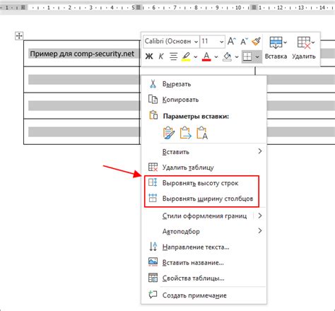Increase font size with the larger A icon
335x311 pixels.
pyautogui.click(x=232, y=42)
